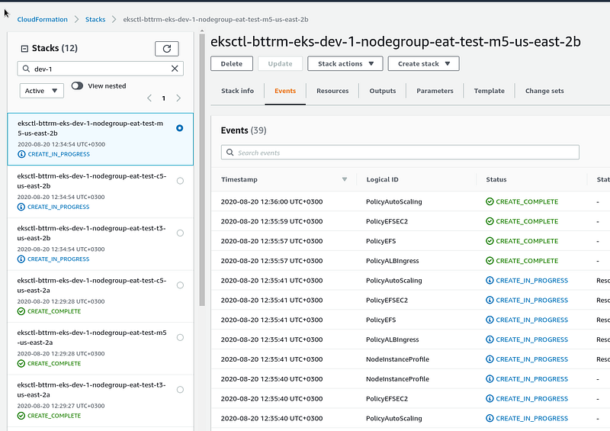Open stack eksctl-bttrm-eks-dev-1-nodegroup-eat-test-t3-us-east-2a
Image resolution: width=610 pixels, height=431 pixels.
pos(91,390)
